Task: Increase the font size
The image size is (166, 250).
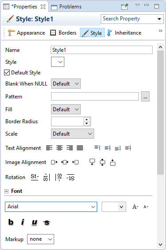Action: coord(135,207)
